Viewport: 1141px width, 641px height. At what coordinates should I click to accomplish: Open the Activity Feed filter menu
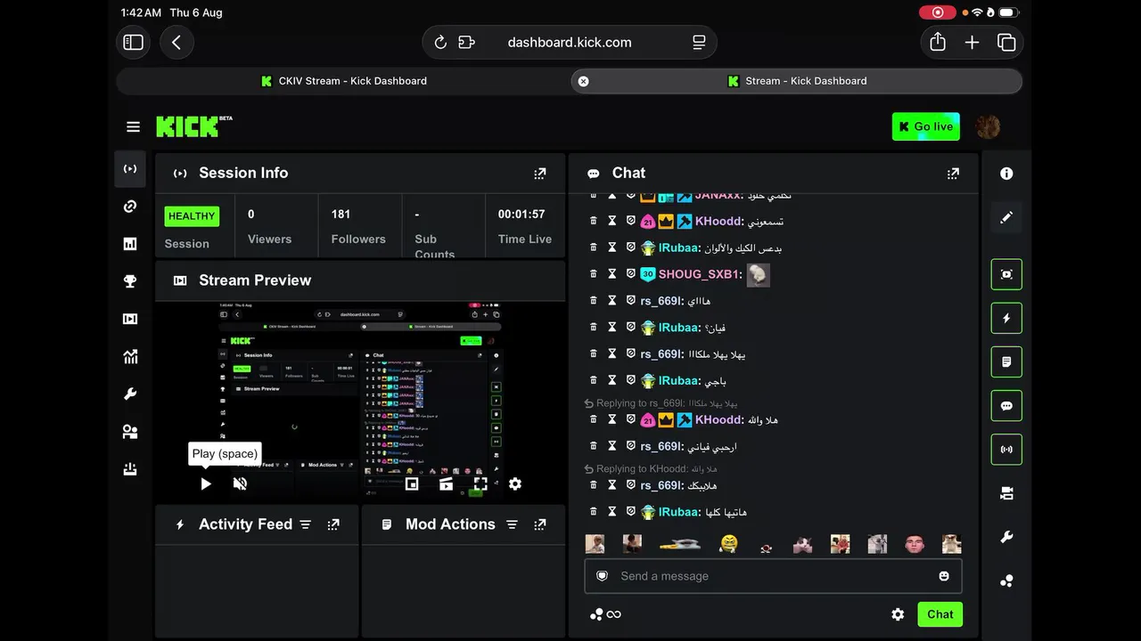coord(306,525)
